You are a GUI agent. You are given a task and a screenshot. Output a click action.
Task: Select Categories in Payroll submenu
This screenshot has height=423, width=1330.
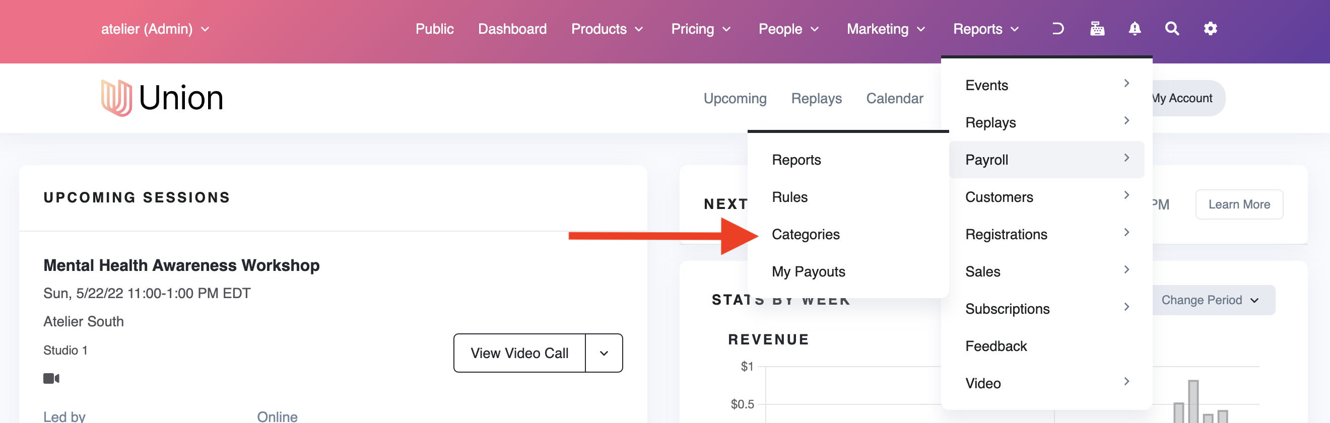point(806,235)
